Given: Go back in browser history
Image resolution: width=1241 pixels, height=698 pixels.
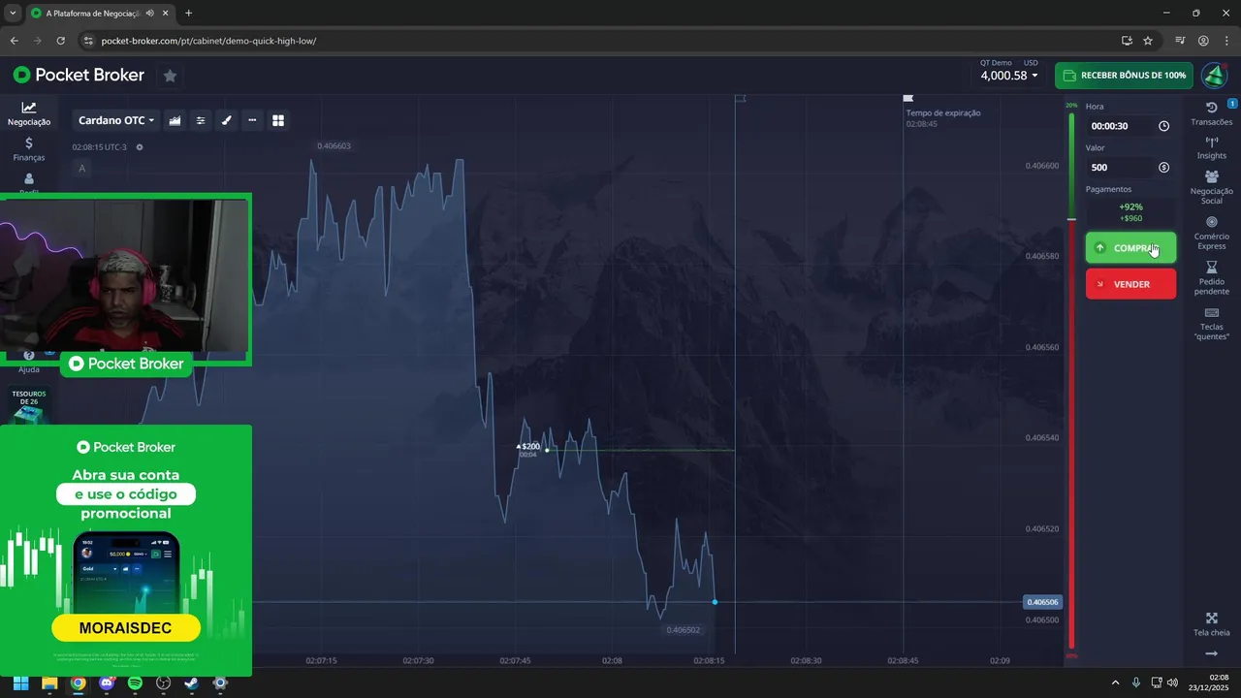Looking at the screenshot, I should [x=15, y=41].
